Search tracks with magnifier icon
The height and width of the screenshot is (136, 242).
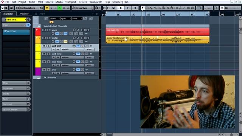click(97, 14)
